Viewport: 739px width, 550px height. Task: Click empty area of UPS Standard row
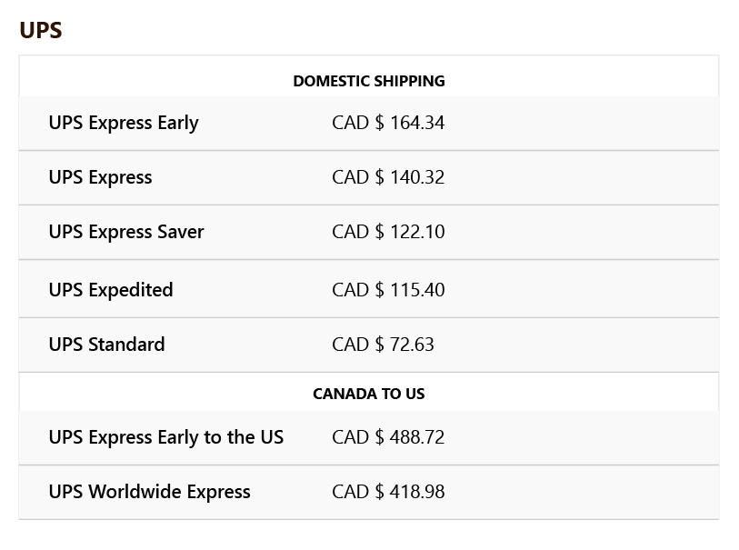[580, 345]
